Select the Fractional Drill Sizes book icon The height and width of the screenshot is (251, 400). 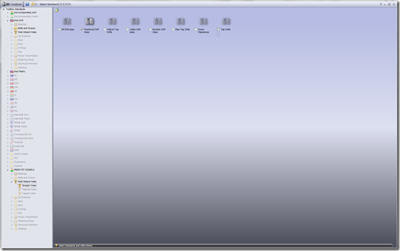coord(89,21)
